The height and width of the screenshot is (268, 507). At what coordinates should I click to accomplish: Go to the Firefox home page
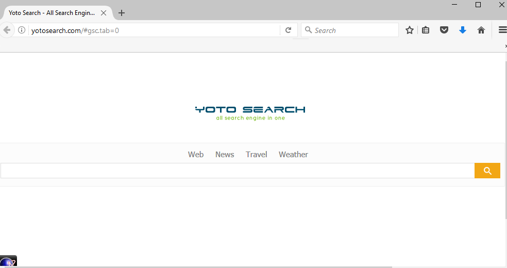pos(481,30)
